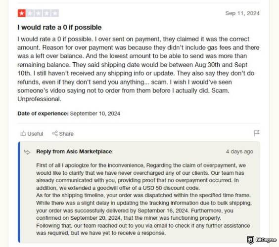Click the share network icon

[x=55, y=133]
